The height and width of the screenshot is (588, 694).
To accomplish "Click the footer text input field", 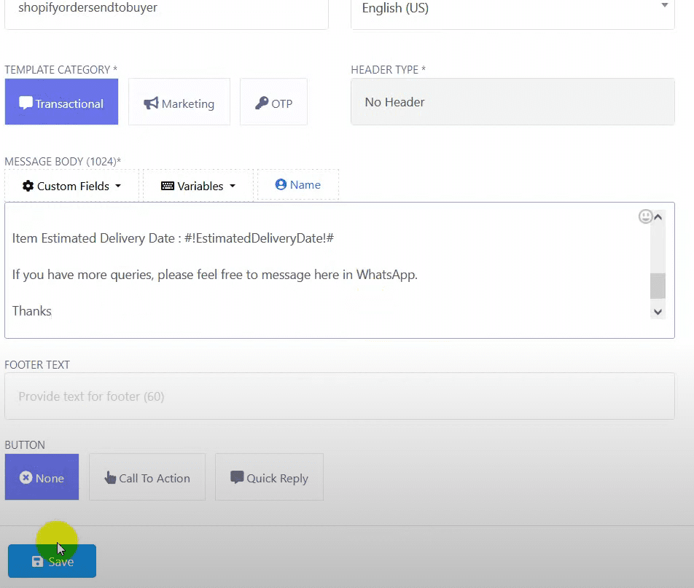I will coord(339,396).
